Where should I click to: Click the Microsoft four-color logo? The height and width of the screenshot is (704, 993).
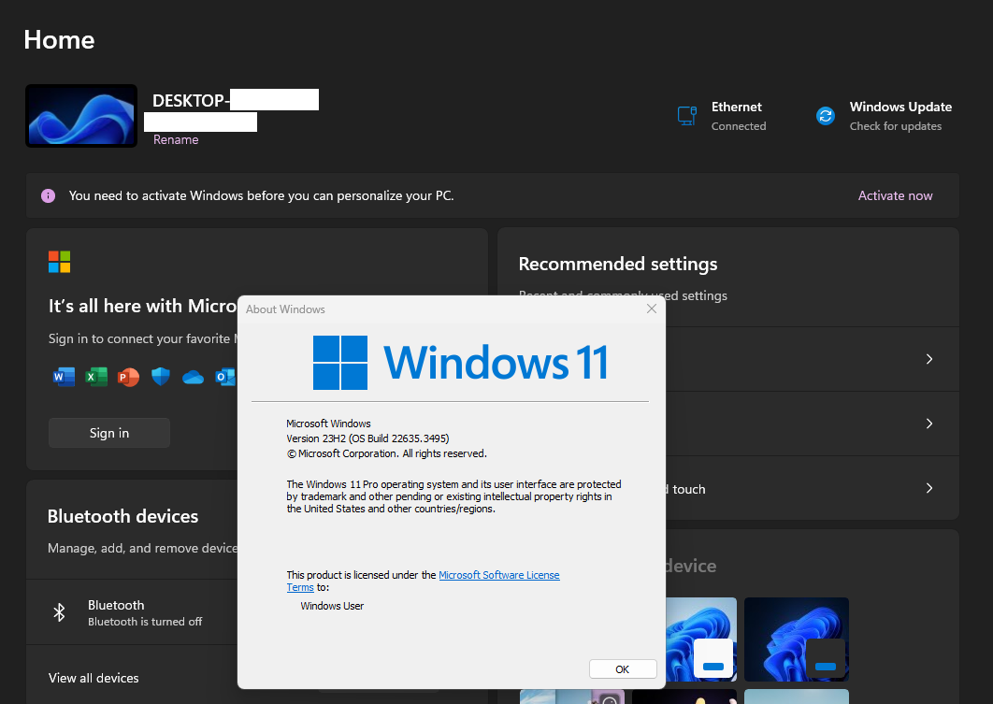tap(60, 262)
